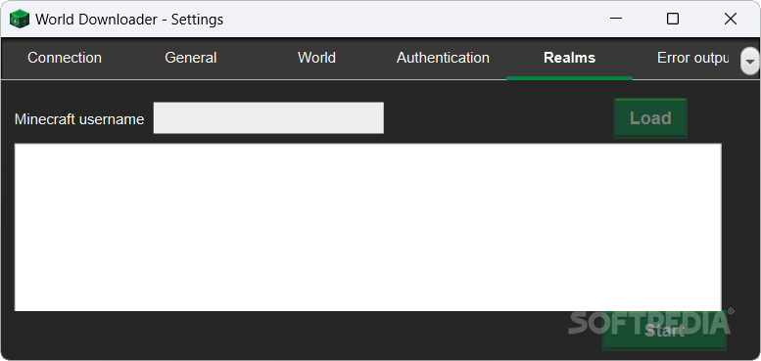Select the World tab

point(317,58)
